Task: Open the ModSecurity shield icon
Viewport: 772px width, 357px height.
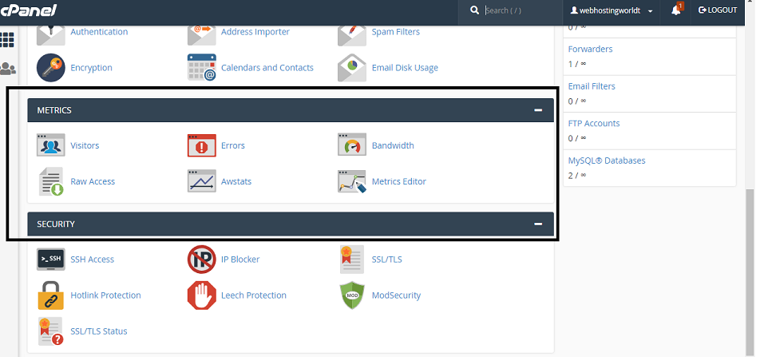Action: tap(352, 295)
